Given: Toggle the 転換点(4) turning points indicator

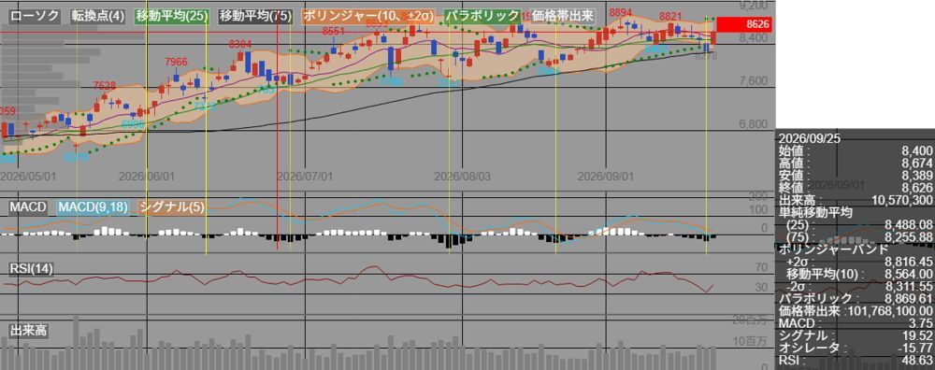Looking at the screenshot, I should [x=98, y=16].
